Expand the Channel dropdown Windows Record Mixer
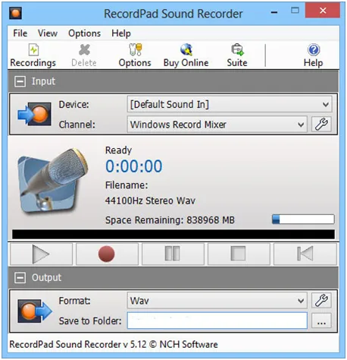 click(217, 124)
